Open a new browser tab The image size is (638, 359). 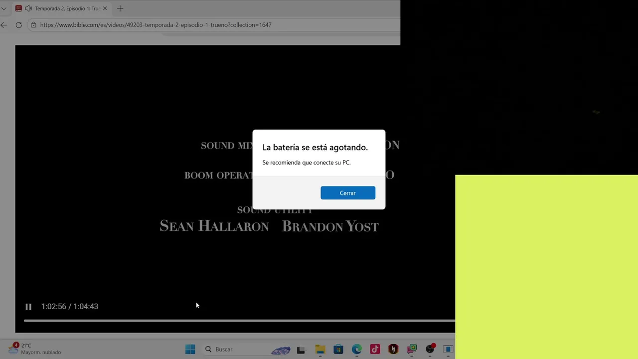click(x=120, y=8)
